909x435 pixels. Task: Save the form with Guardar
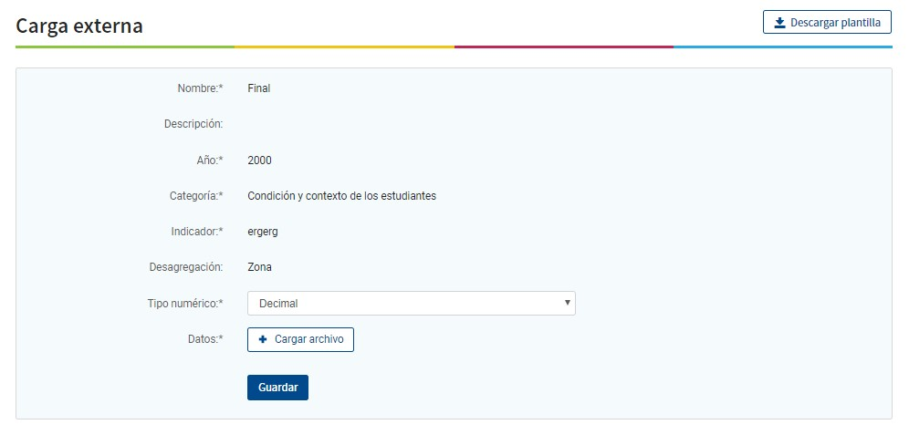[x=277, y=388]
